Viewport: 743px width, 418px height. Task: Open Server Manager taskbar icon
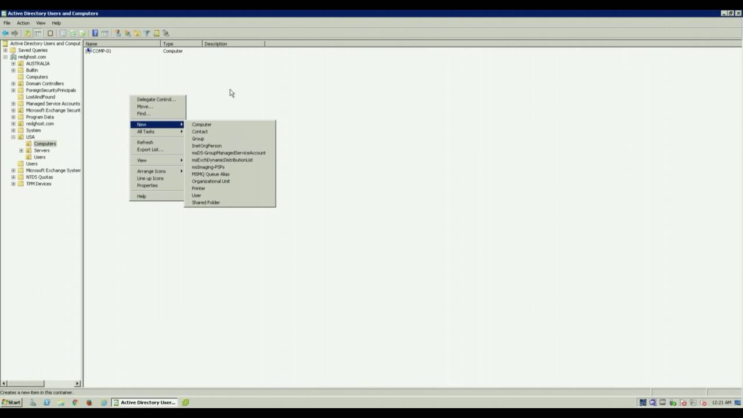tap(33, 402)
